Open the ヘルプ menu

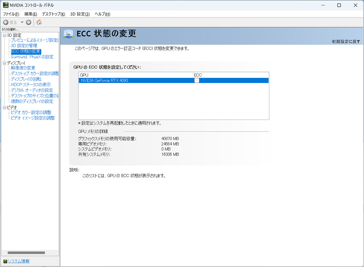(x=102, y=14)
